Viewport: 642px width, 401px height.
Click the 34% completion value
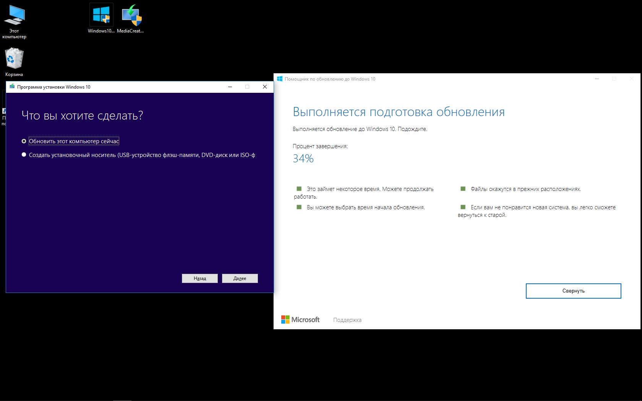[303, 158]
